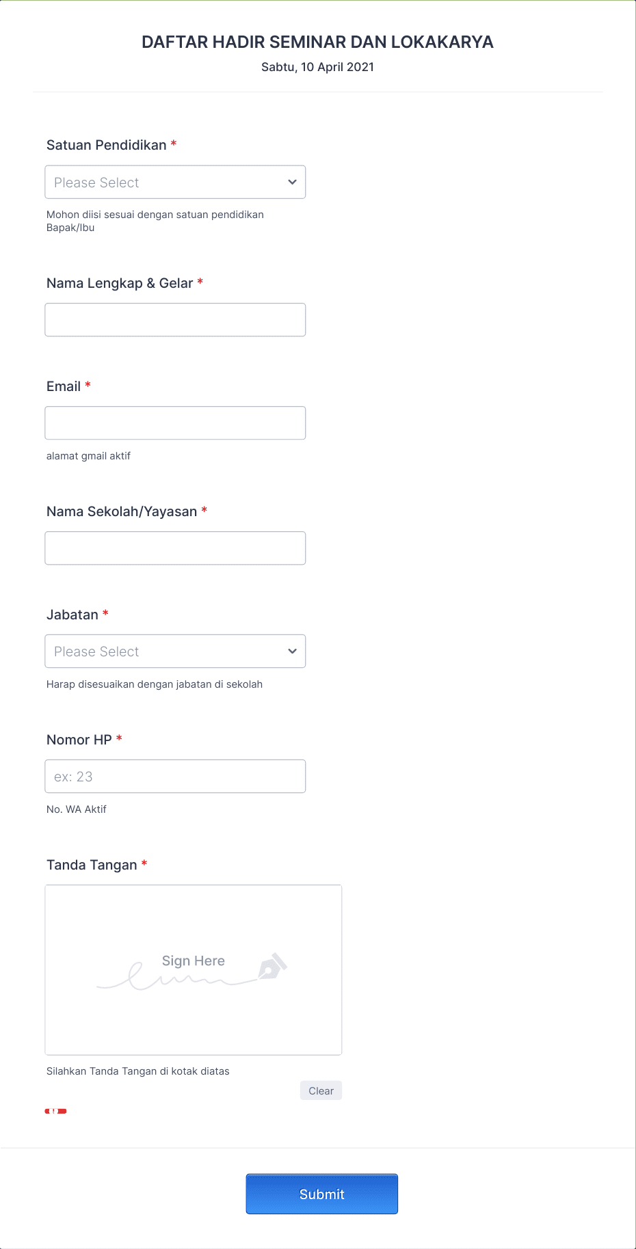The width and height of the screenshot is (636, 1249).
Task: Click the chevron icon on Satuan Pendidikan select
Action: tap(291, 182)
